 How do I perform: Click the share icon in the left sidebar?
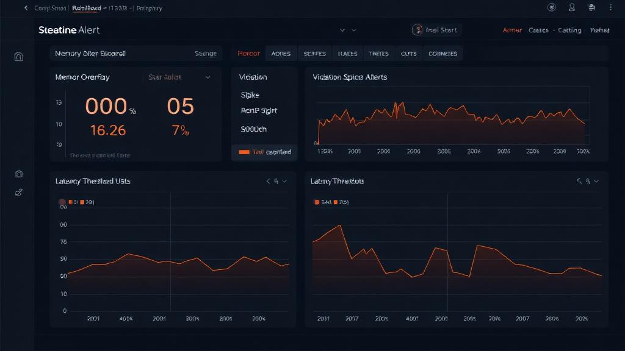click(18, 192)
